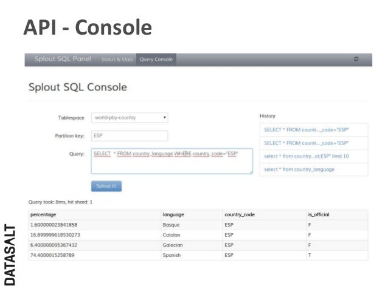The width and height of the screenshot is (388, 291).
Task: Load history query ending with limit 10
Action: (314, 156)
